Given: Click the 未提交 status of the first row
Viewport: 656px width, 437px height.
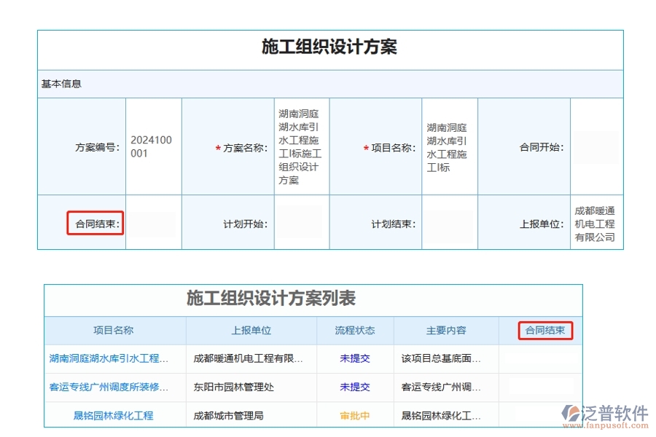Looking at the screenshot, I should [x=356, y=359].
